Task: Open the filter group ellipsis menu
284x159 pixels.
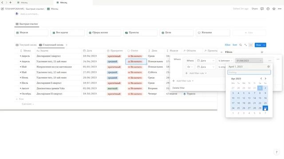Action: [x=278, y=59]
